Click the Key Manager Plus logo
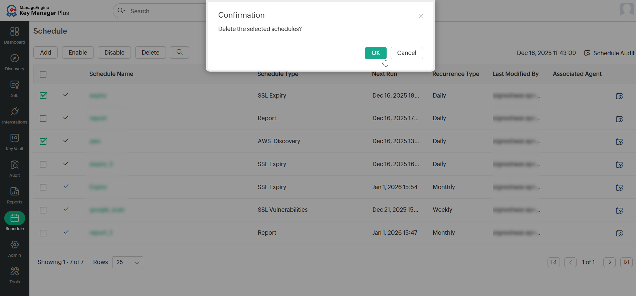The image size is (636, 296). [37, 11]
